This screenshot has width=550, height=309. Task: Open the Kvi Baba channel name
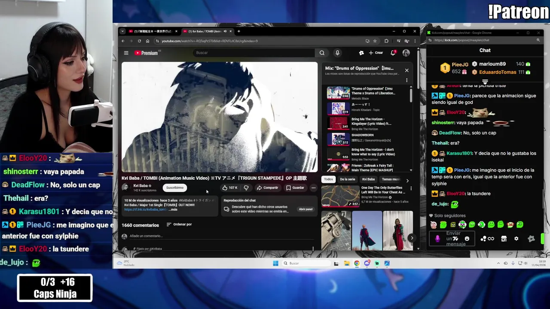141,186
